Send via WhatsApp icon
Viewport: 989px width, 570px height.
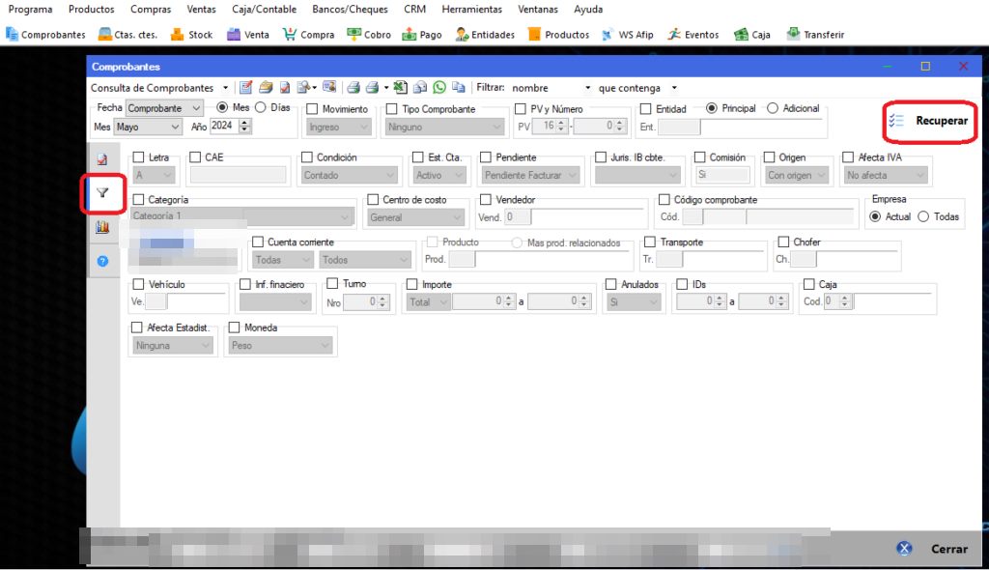[439, 87]
